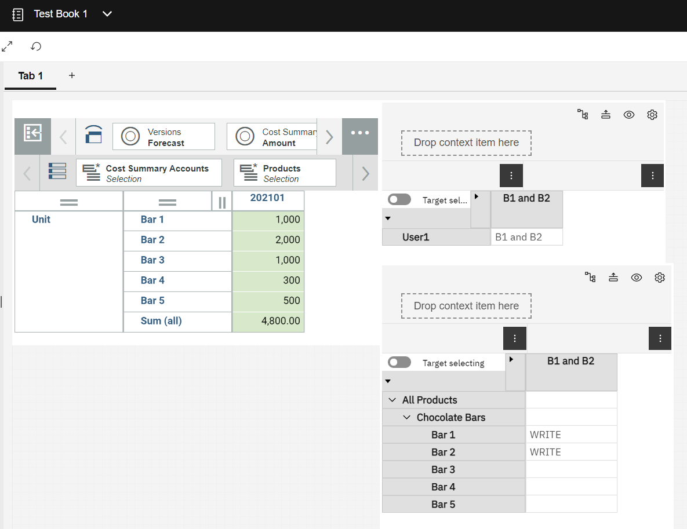Click the settings gear in lower right panel
The image size is (687, 529).
pyautogui.click(x=659, y=278)
